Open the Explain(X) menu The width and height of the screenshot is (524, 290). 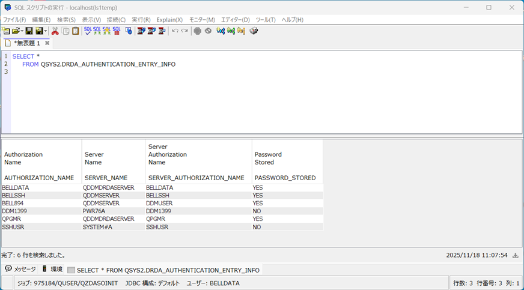pyautogui.click(x=169, y=20)
